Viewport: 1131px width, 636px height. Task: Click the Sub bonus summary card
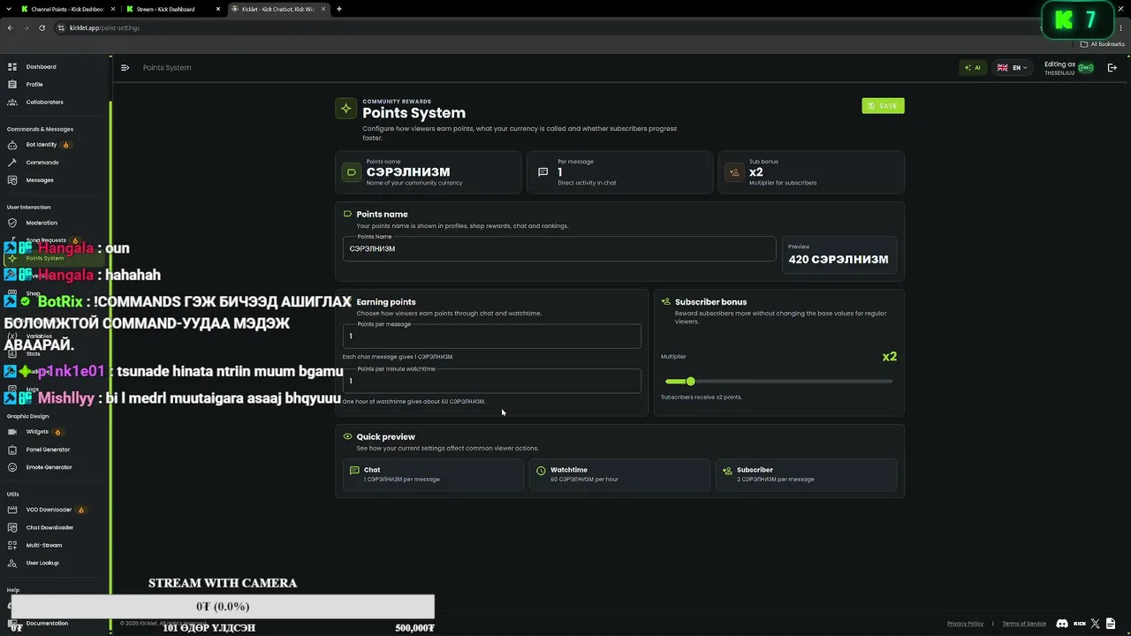point(811,172)
